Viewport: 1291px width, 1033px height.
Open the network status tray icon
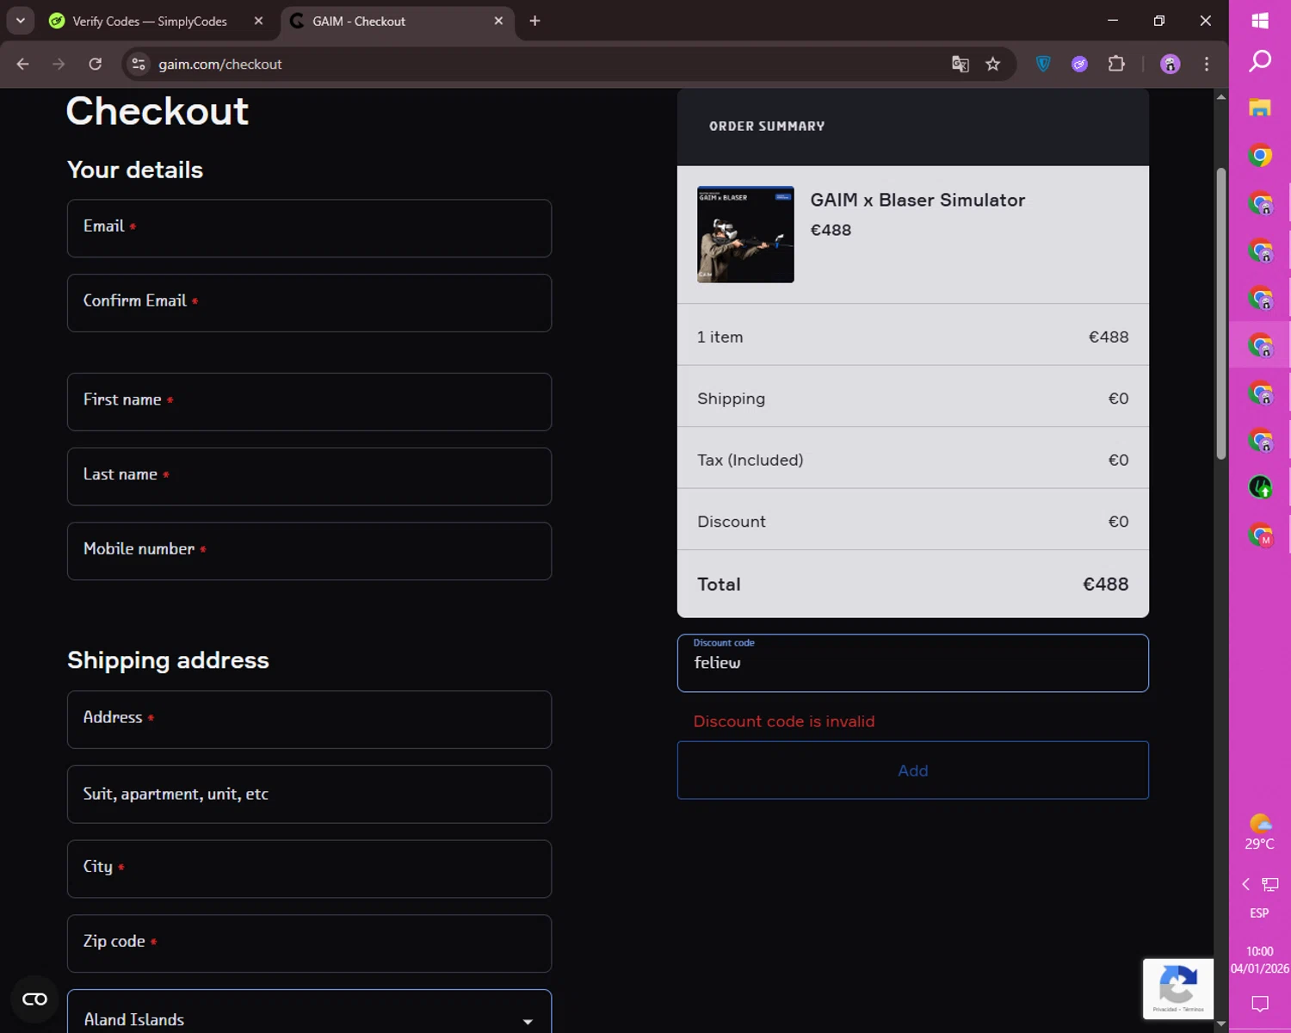tap(1270, 884)
